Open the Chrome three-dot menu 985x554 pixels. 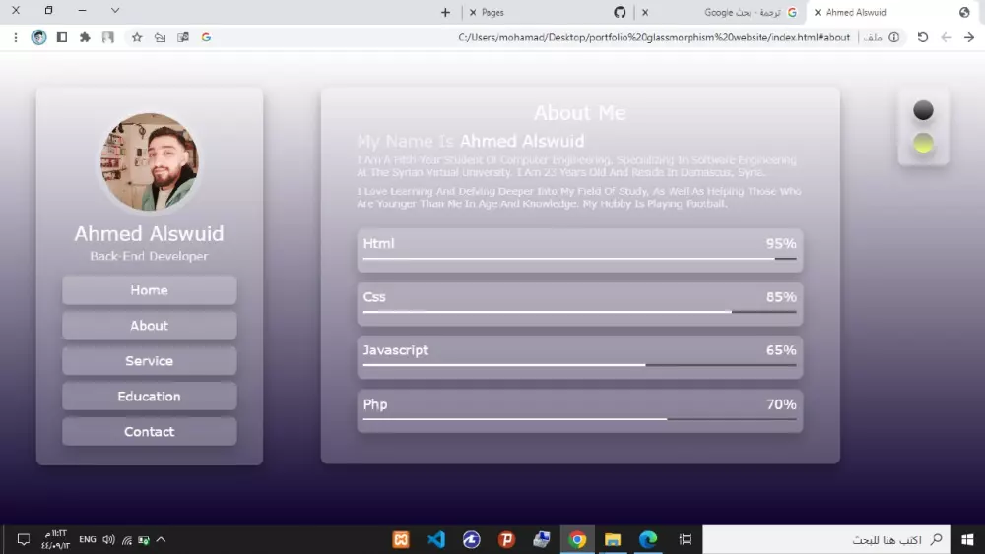point(16,37)
